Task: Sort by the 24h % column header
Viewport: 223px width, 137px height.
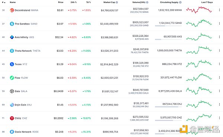Action: click(74, 2)
